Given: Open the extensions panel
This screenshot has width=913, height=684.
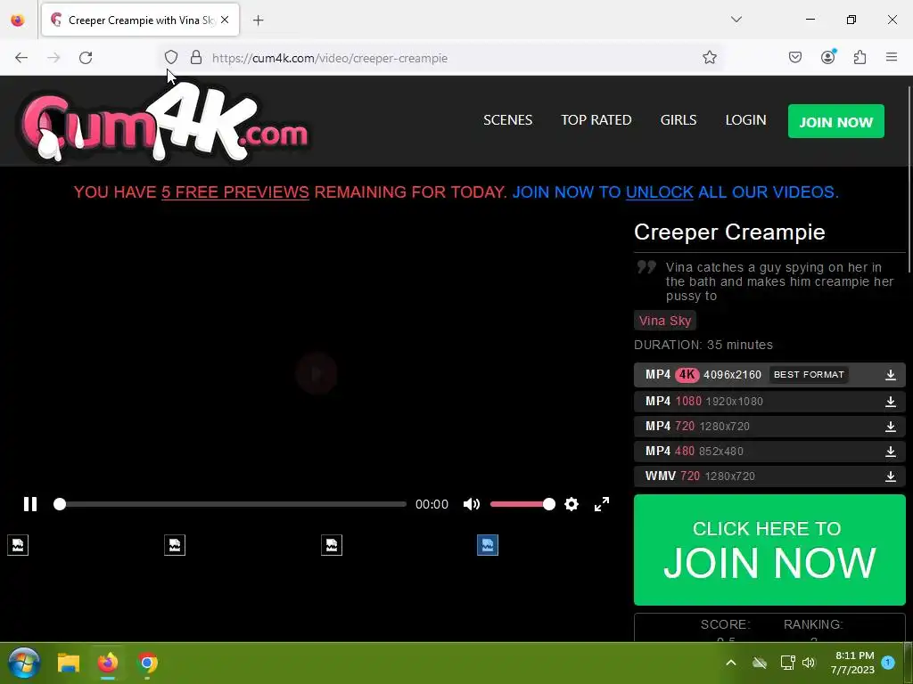Looking at the screenshot, I should [860, 58].
